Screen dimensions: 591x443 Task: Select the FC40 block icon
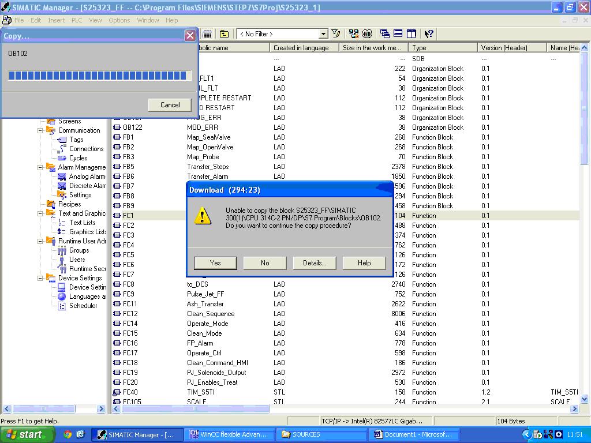click(x=117, y=392)
